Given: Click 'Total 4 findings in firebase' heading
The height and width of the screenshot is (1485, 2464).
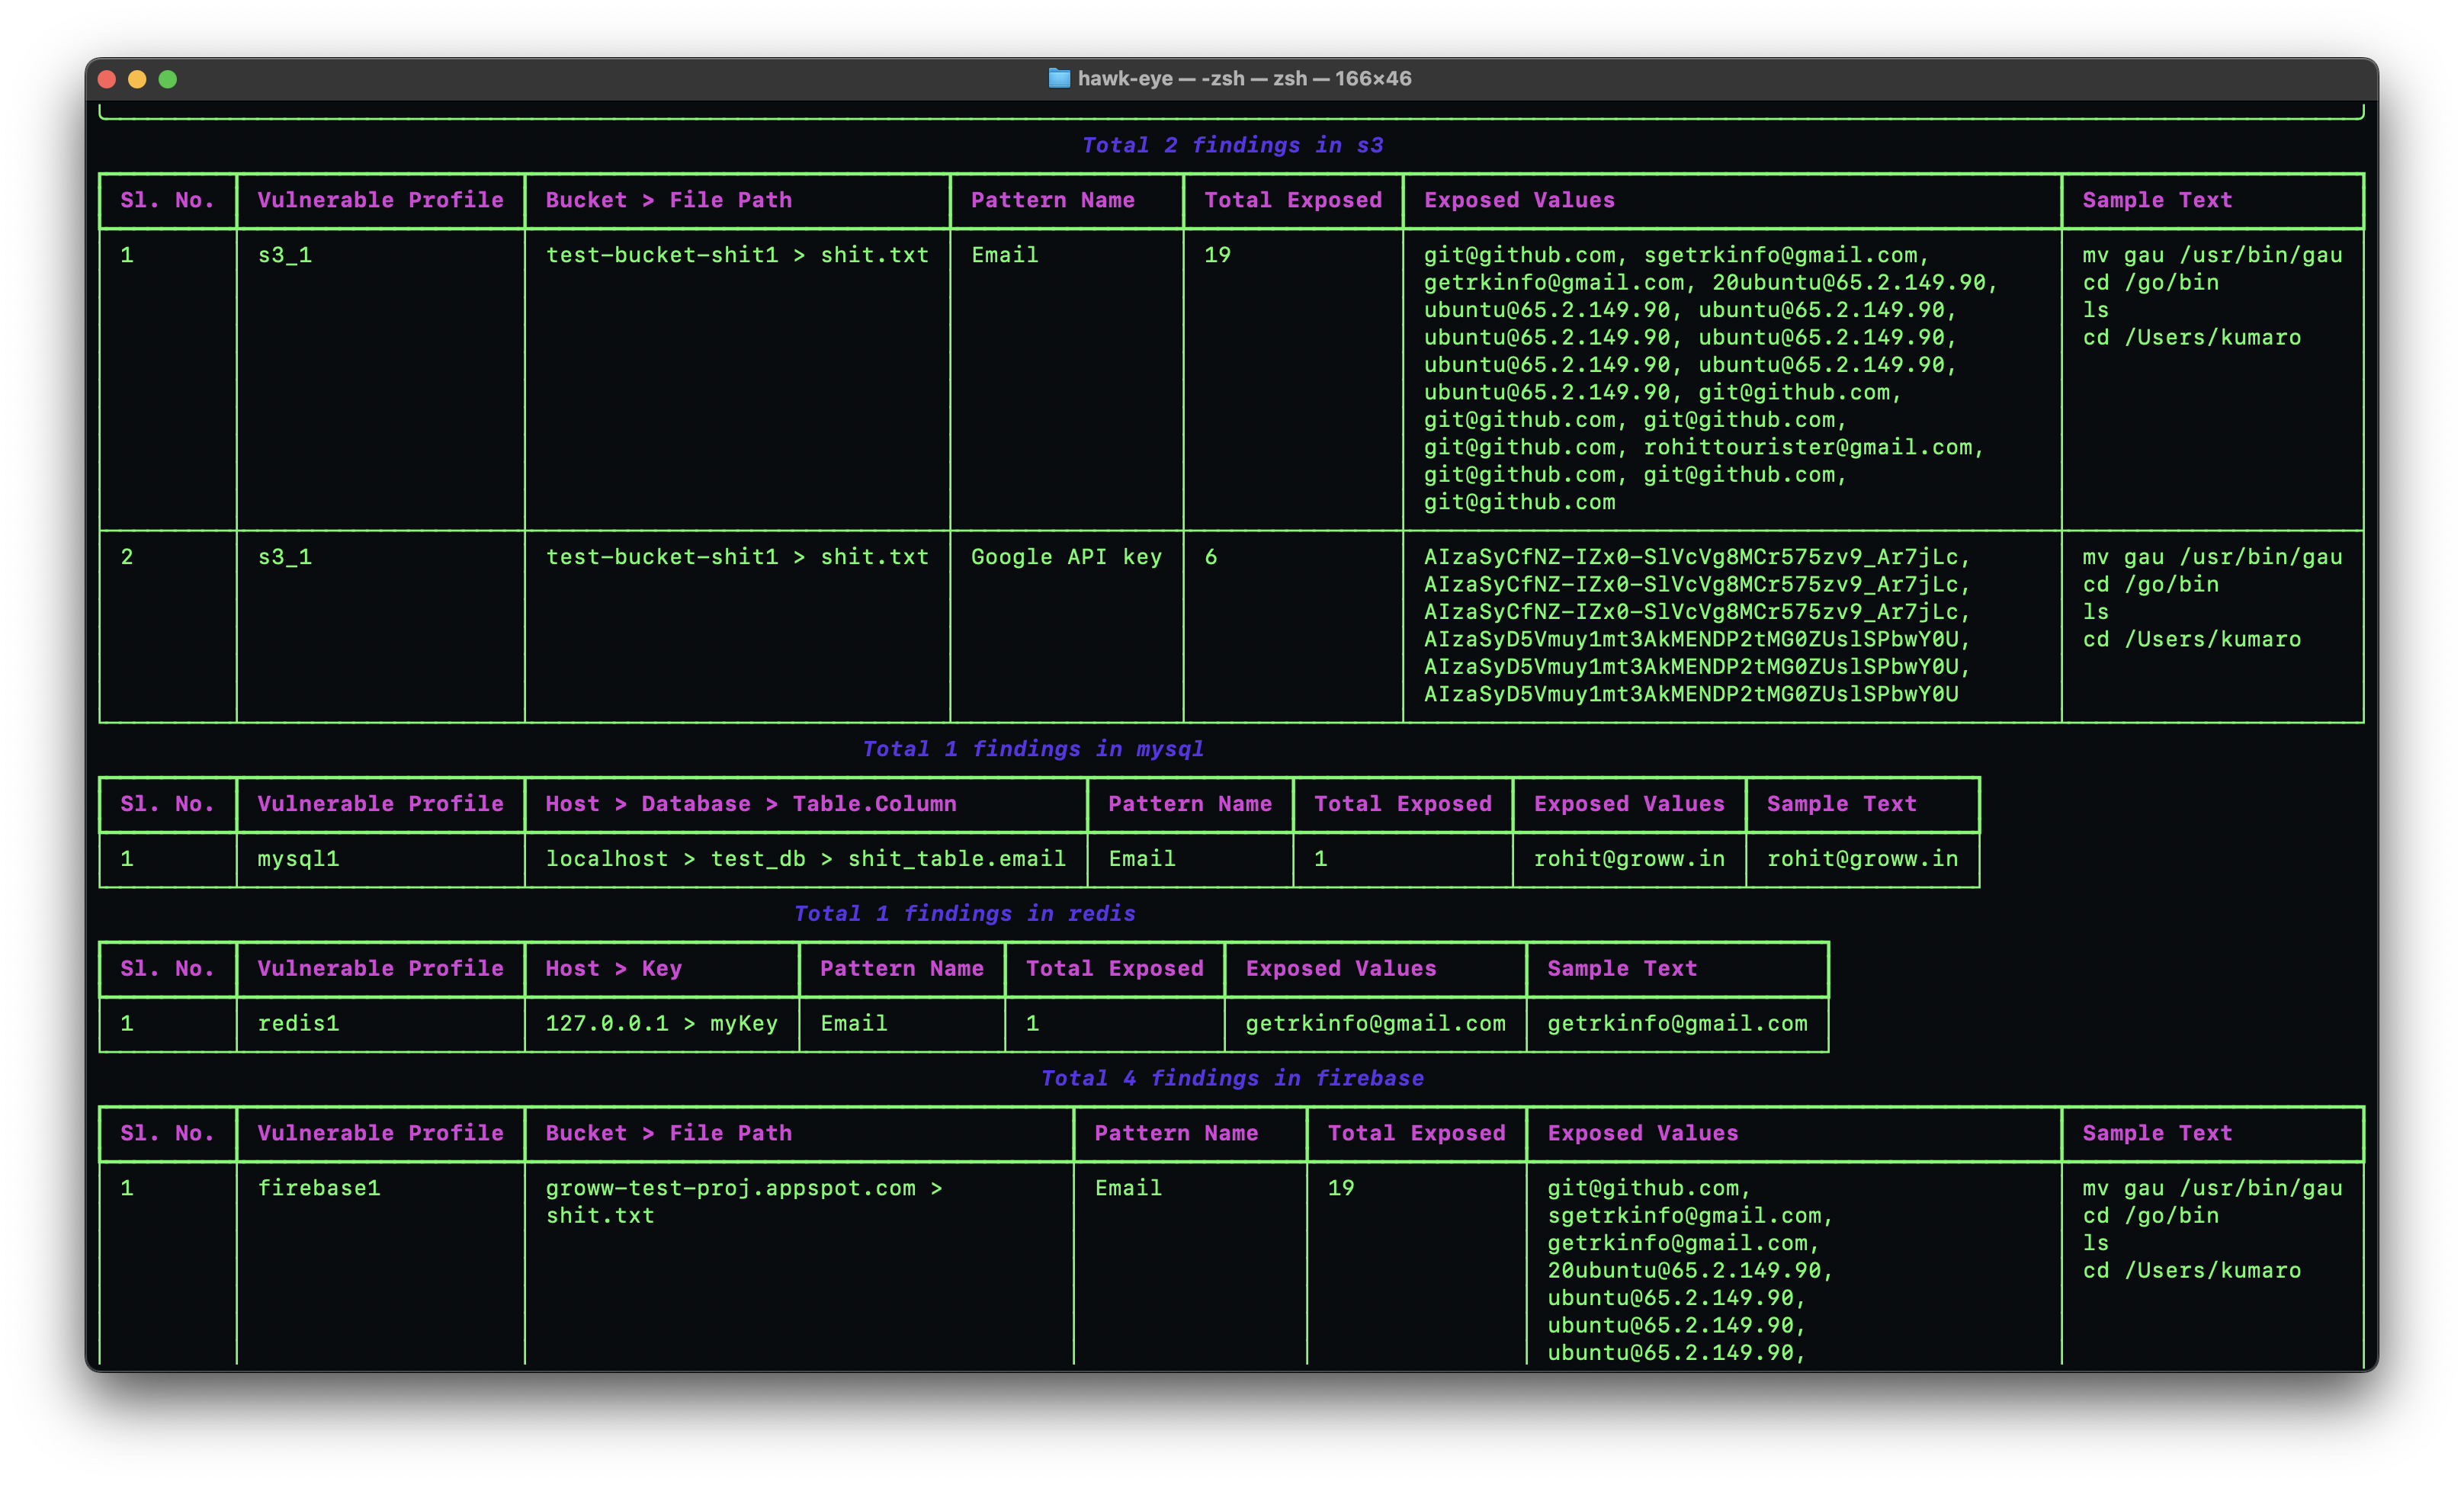Looking at the screenshot, I should coord(1232,1078).
